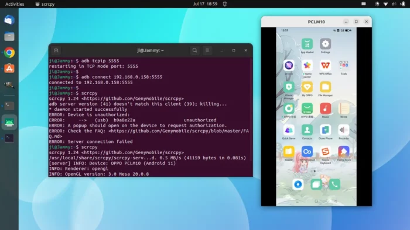Launch the purple Browser app on phone
The image size is (410, 230).
289,65
